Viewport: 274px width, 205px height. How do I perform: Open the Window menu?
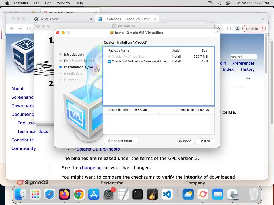(63, 3)
